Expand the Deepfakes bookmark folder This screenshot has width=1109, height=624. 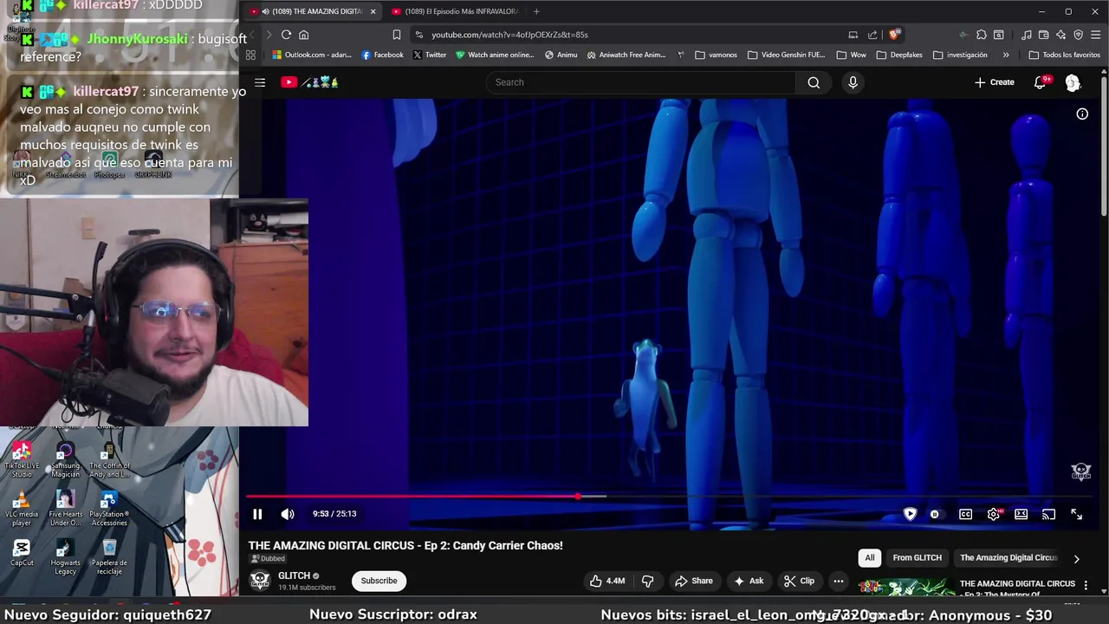tap(899, 55)
